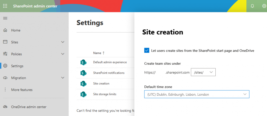
Task: Open Site creation setting row
Action: point(101,83)
